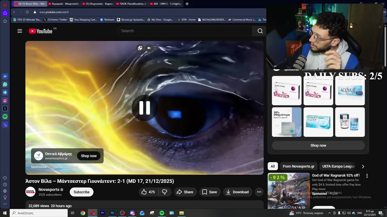Open the Home / Twitter bookmark
Image resolution: width=387 pixels, height=217 pixels.
pos(55,20)
